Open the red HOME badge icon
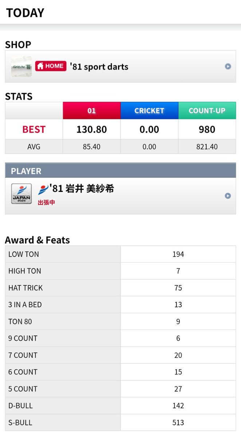 coord(51,66)
